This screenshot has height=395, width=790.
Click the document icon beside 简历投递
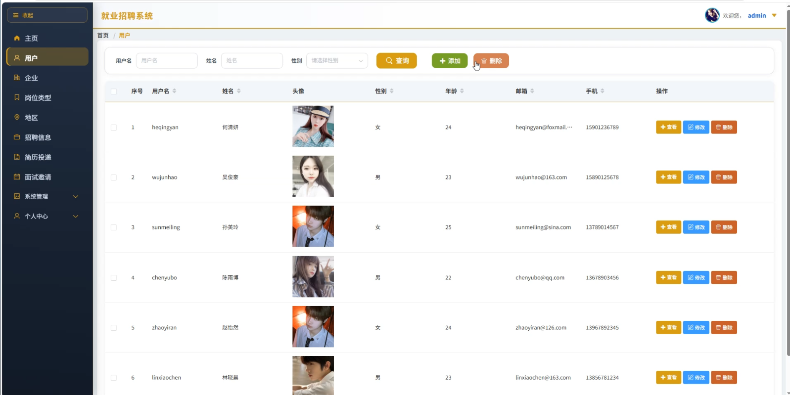pos(17,157)
